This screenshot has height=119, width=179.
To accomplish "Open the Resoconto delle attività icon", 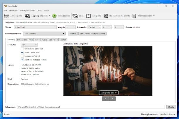I will 105,16.
